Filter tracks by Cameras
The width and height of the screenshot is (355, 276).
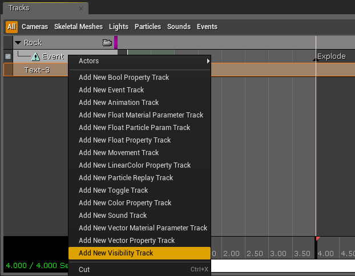(35, 27)
